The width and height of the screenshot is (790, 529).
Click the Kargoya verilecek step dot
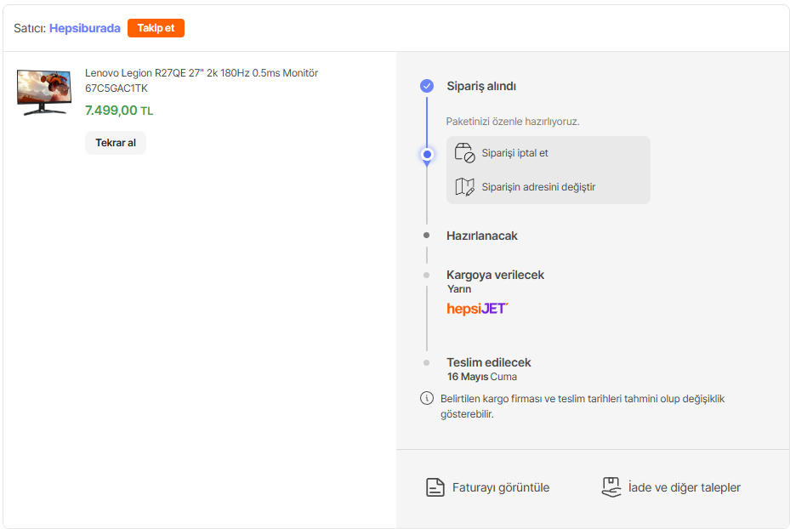point(427,275)
